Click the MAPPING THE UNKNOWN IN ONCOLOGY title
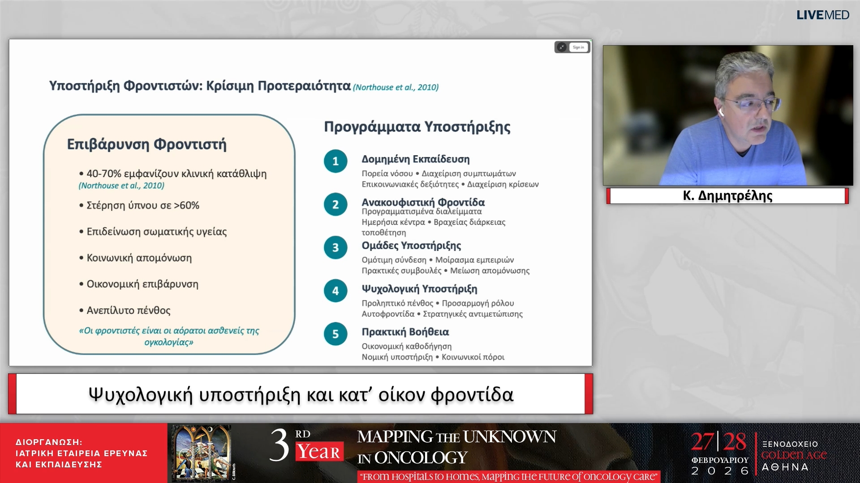This screenshot has width=860, height=483. 456,447
